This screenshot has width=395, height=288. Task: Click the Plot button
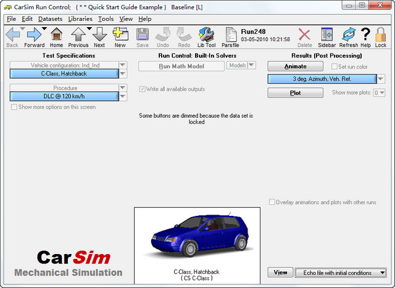click(x=295, y=93)
